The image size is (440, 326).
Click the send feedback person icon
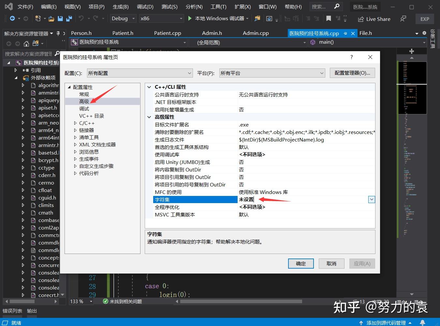click(403, 19)
